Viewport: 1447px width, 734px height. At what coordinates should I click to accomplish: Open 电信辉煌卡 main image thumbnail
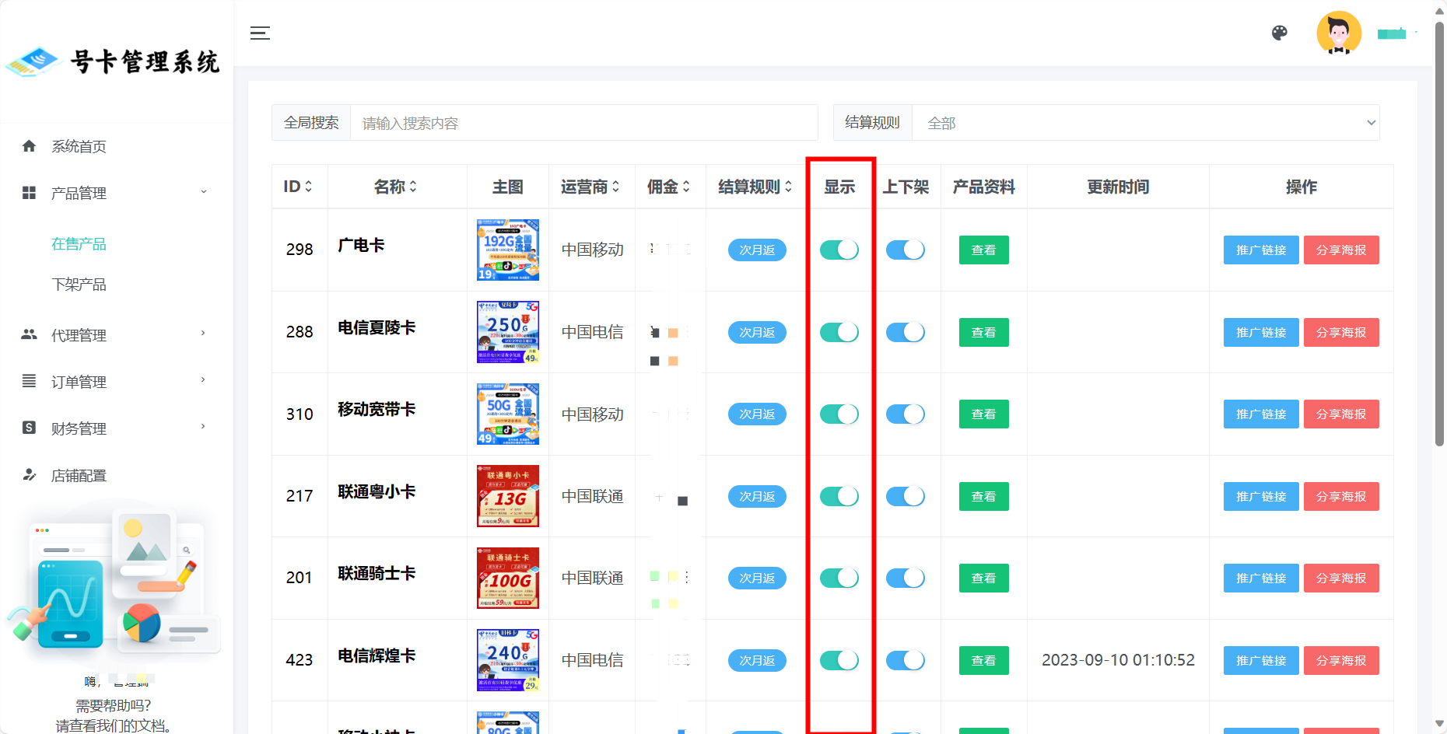(508, 660)
